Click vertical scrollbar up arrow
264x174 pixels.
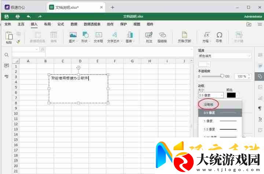click(192, 60)
